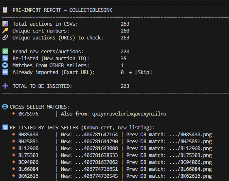Screen dimensions: 229x181
Task: Click the path .../BH25851.png
Action: tap(190, 142)
